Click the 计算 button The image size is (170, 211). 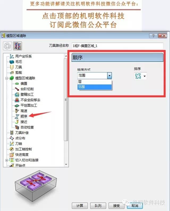(x=80, y=206)
